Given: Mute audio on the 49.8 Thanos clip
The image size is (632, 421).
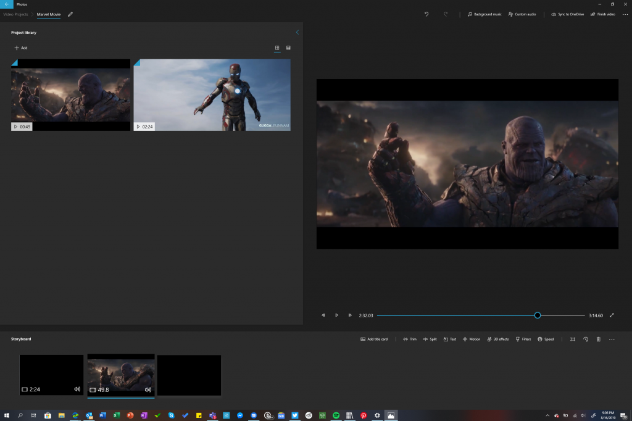Looking at the screenshot, I should click(x=148, y=390).
